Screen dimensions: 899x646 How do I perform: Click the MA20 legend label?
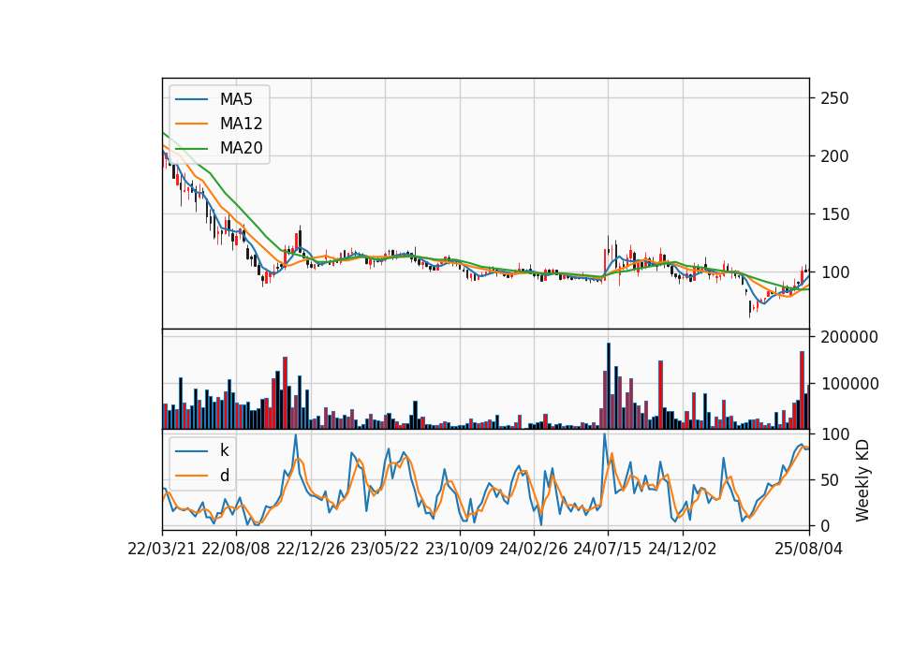pyautogui.click(x=241, y=148)
